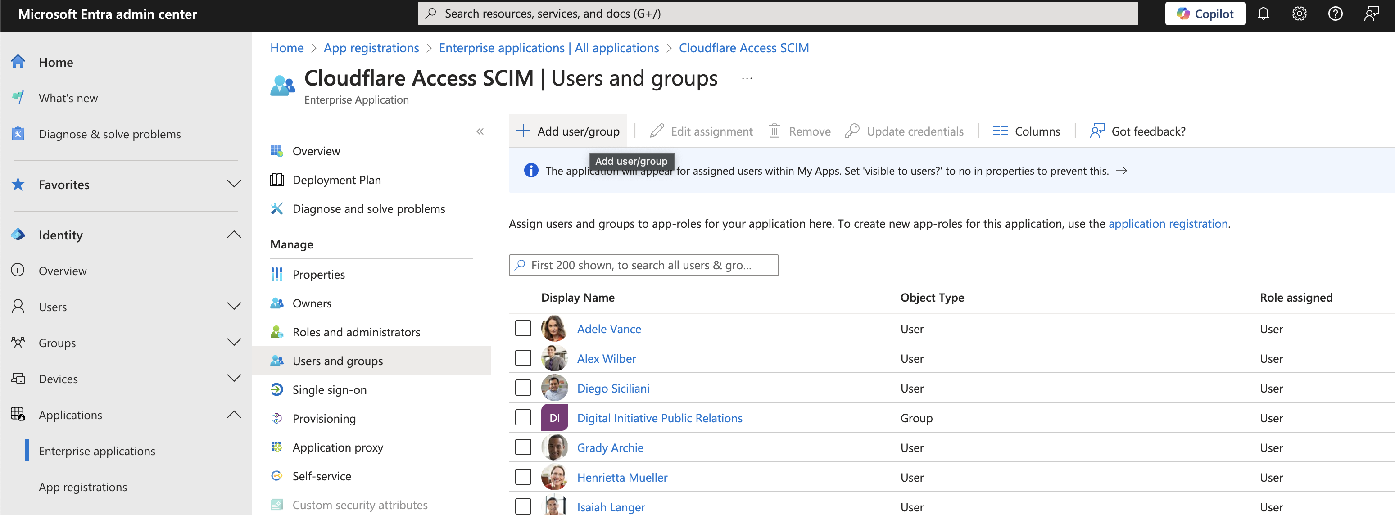Open Provisioning in the Manage menu
Viewport: 1395px width, 515px height.
324,419
